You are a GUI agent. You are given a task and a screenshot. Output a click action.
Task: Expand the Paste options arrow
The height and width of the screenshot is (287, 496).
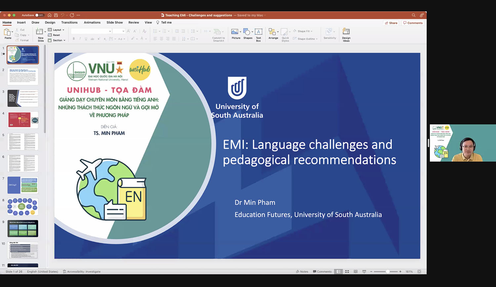(13, 32)
